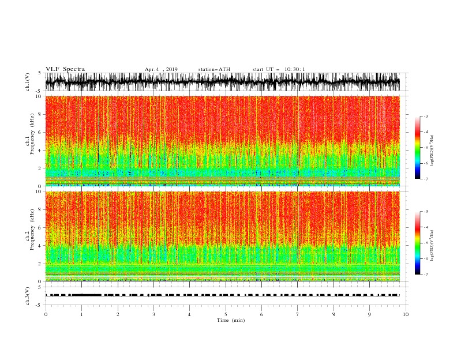Click the "-7" label on ch.2 color bar
The image size is (457, 353).
point(425,275)
